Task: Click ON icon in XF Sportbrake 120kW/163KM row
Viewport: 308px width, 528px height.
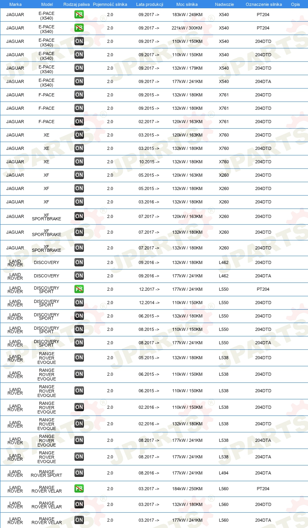Action: (79, 216)
